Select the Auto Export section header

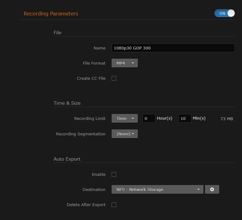pos(67,159)
